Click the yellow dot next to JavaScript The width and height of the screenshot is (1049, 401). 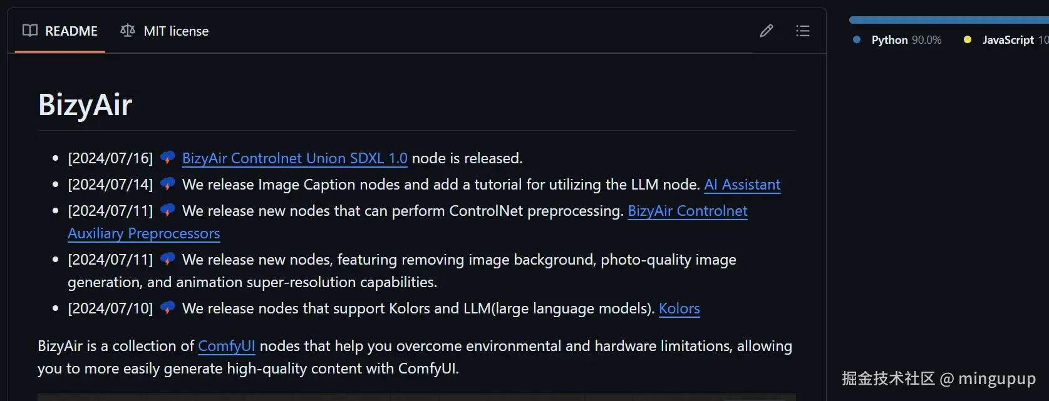pos(968,39)
